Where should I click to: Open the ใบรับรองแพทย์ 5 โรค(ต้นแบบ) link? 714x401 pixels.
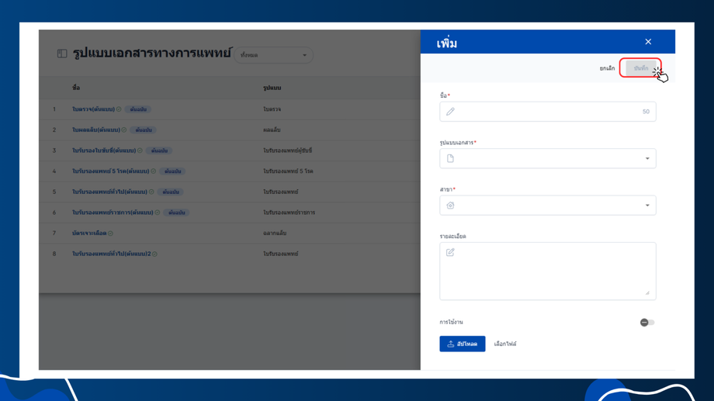click(x=111, y=171)
